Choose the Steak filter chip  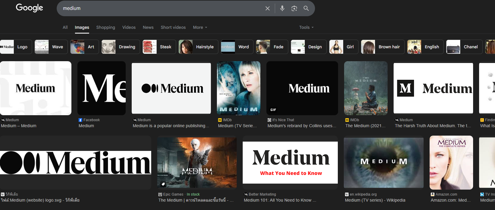click(x=159, y=47)
